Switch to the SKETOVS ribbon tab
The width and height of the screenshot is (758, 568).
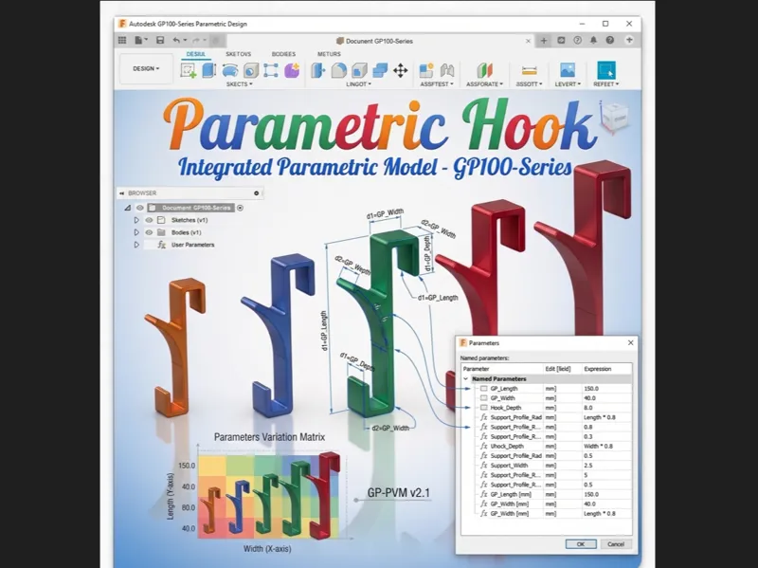[239, 54]
